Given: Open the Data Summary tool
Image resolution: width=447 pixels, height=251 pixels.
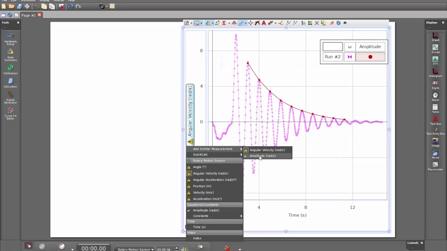Looking at the screenshot, I should (10, 55).
